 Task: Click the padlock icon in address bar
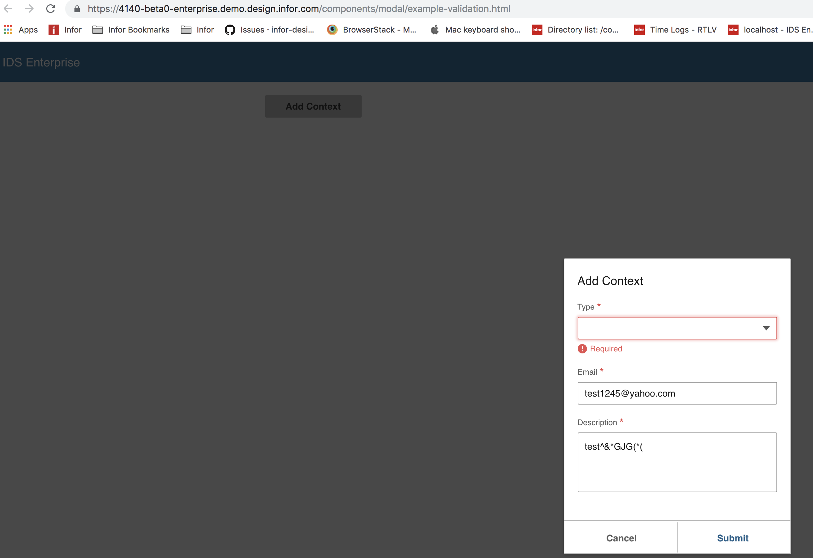(x=77, y=9)
